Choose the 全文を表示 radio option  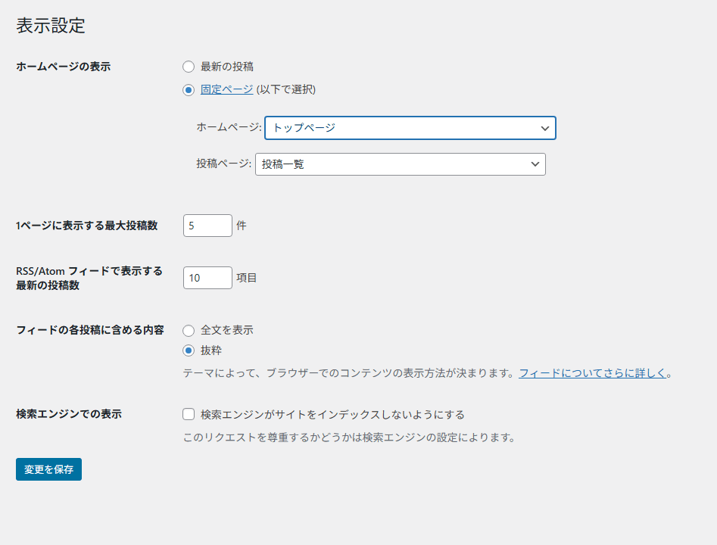189,330
